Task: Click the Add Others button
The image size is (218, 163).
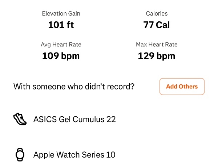Action: 182,87
